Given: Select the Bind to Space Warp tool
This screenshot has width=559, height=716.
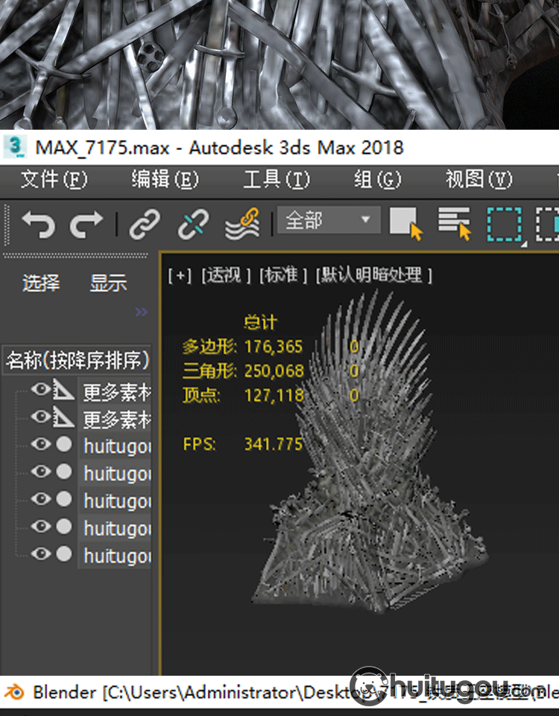Looking at the screenshot, I should 242,223.
